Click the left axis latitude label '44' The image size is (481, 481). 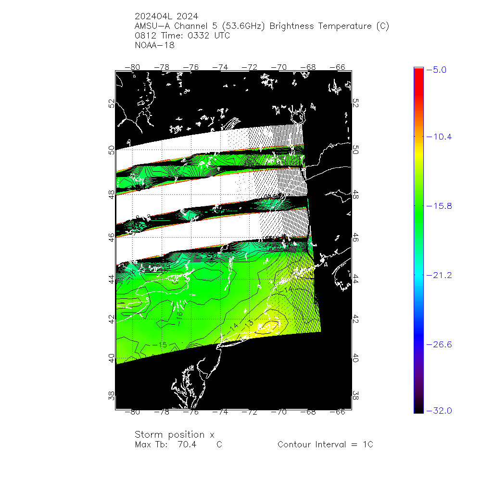click(112, 279)
